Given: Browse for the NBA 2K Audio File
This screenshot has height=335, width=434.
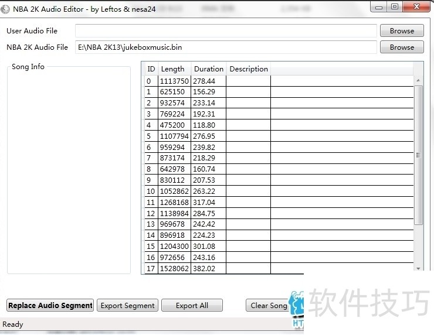Looking at the screenshot, I should click(401, 47).
